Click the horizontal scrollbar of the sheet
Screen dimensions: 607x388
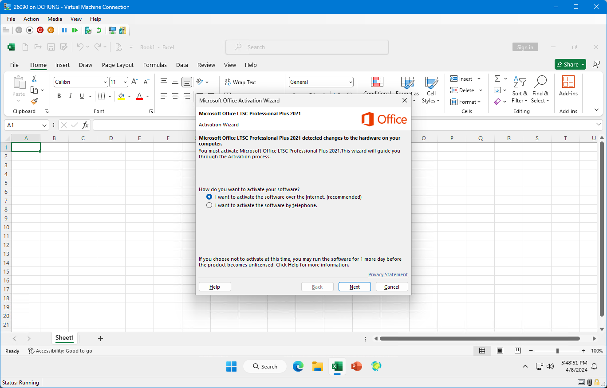click(x=480, y=339)
